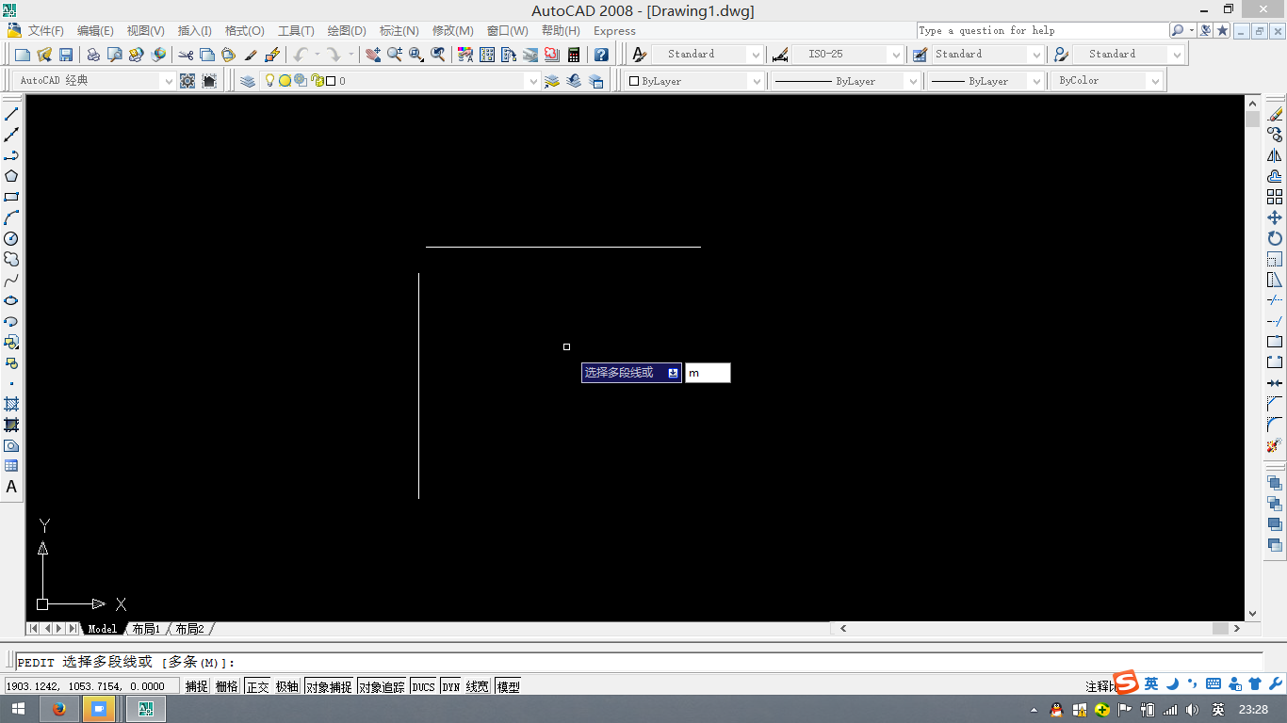
Task: Toggle 正交 ortho mode
Action: (257, 686)
